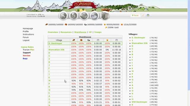Select Starvation 336 in Villages list
The image size is (190, 106).
click(x=140, y=43)
